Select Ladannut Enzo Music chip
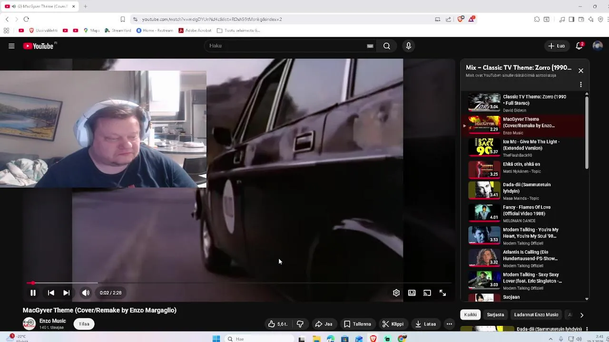The width and height of the screenshot is (609, 342). click(536, 315)
